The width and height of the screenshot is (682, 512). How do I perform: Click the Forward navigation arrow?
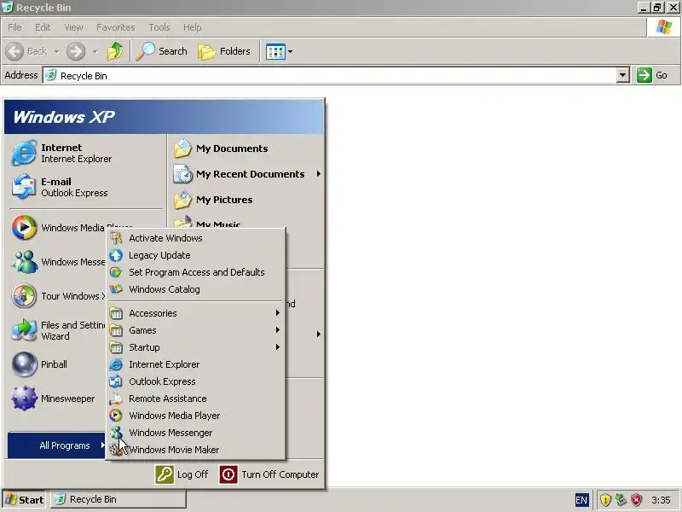(76, 51)
